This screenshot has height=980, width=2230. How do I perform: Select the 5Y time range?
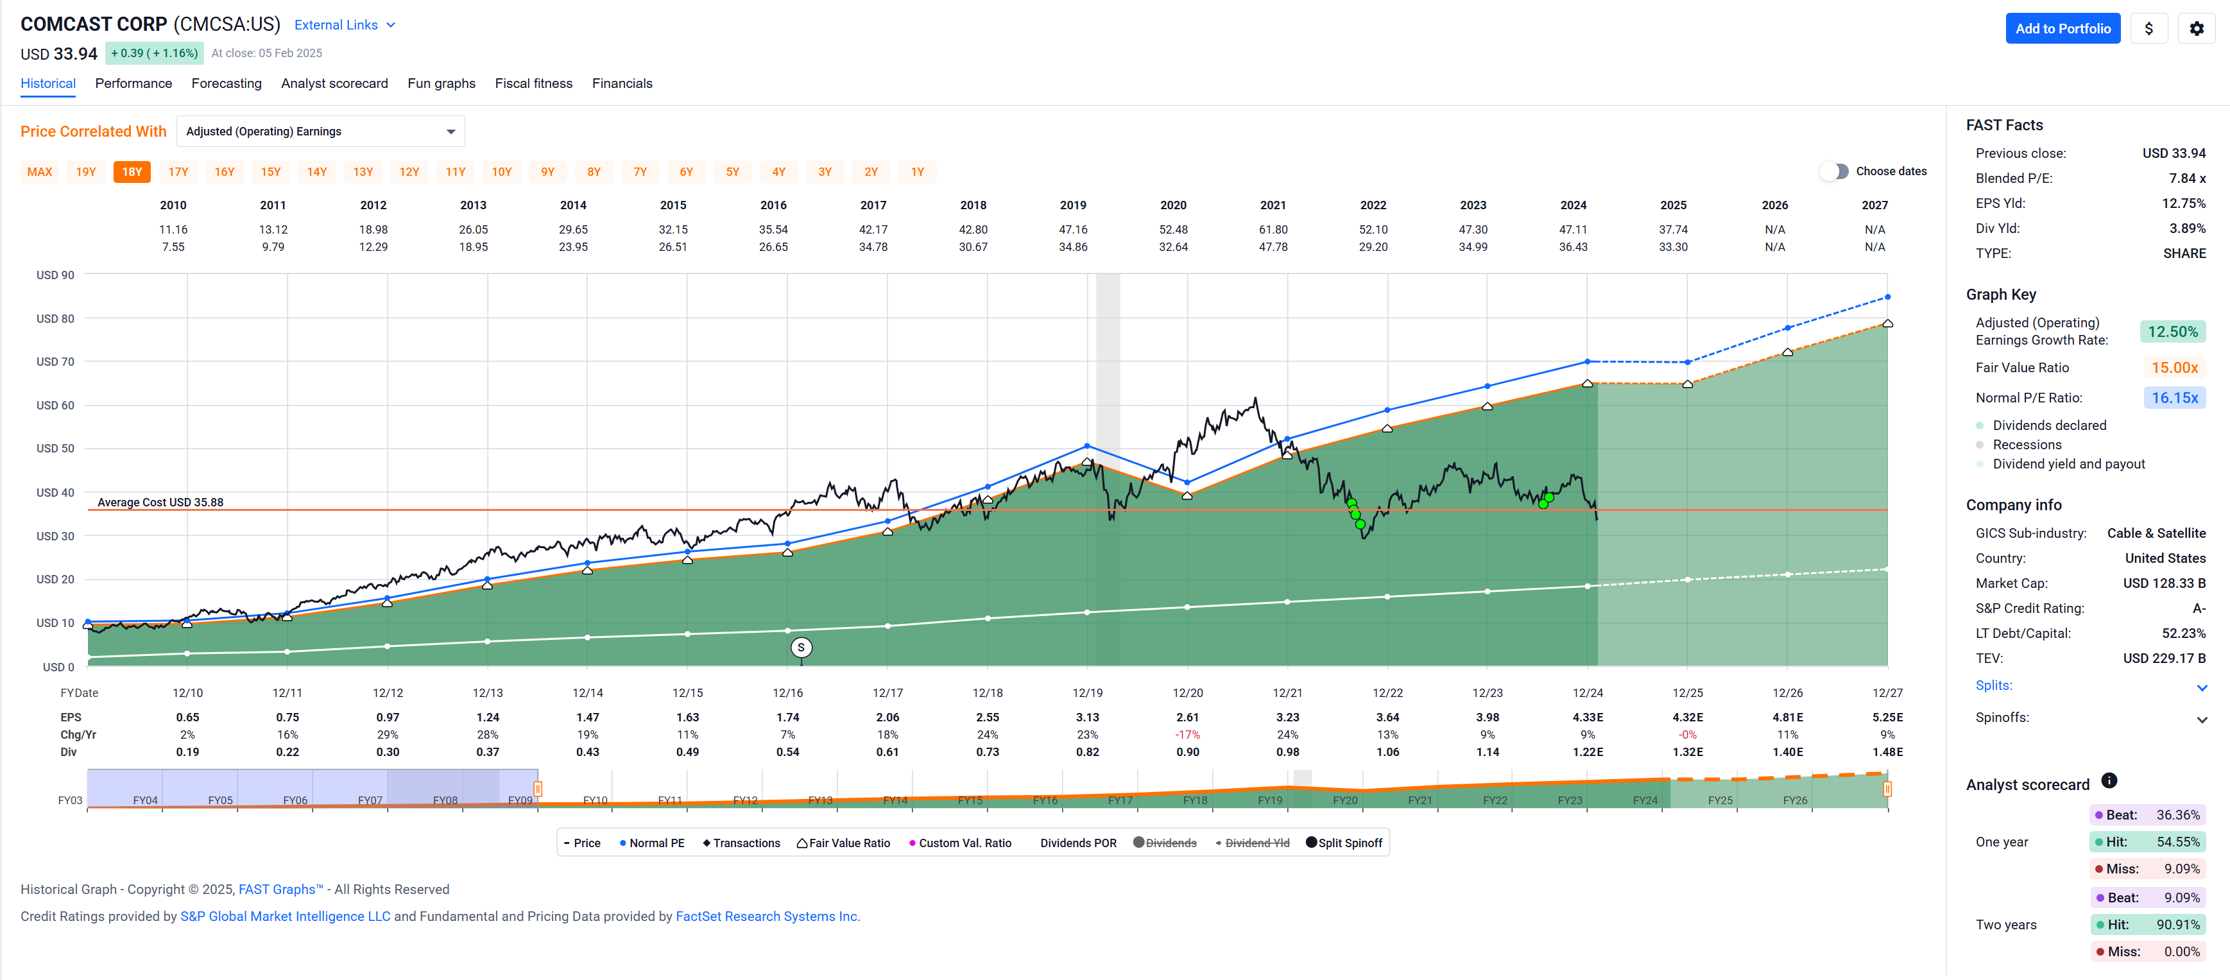tap(732, 172)
